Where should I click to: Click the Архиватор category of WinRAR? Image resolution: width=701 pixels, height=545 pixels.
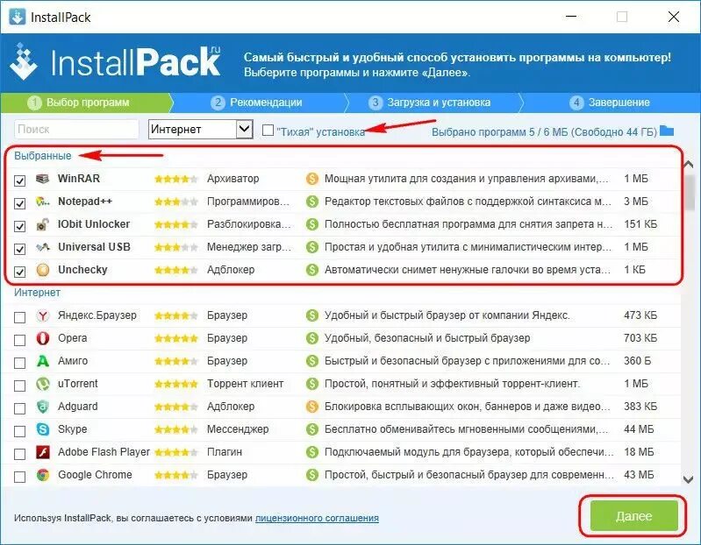coord(232,179)
